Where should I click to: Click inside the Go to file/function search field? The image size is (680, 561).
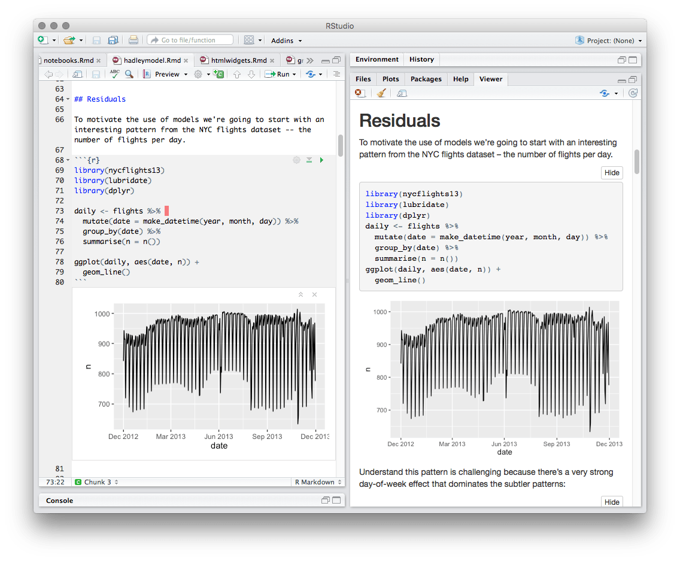(x=192, y=39)
